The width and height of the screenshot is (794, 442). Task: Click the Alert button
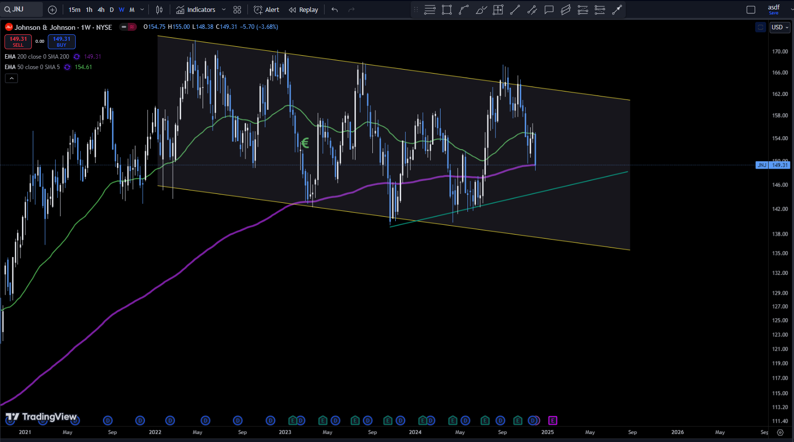266,10
